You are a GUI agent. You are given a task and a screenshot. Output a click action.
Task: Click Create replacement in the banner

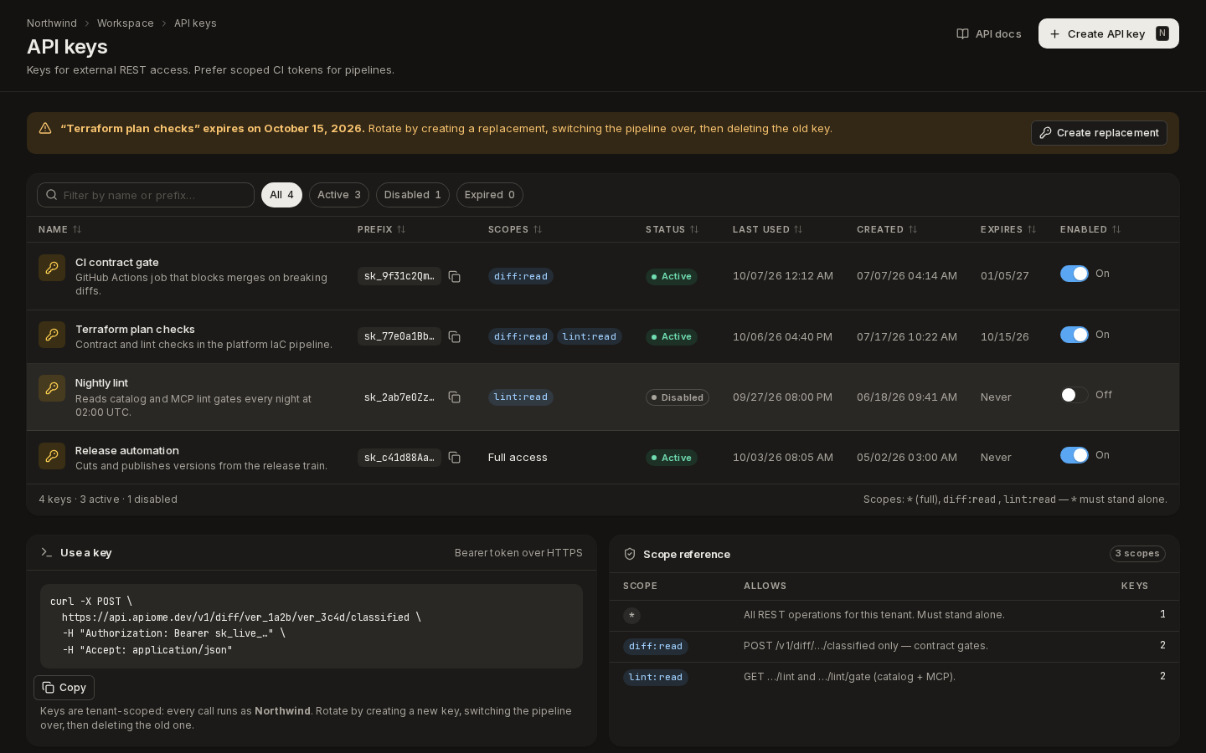tap(1099, 133)
